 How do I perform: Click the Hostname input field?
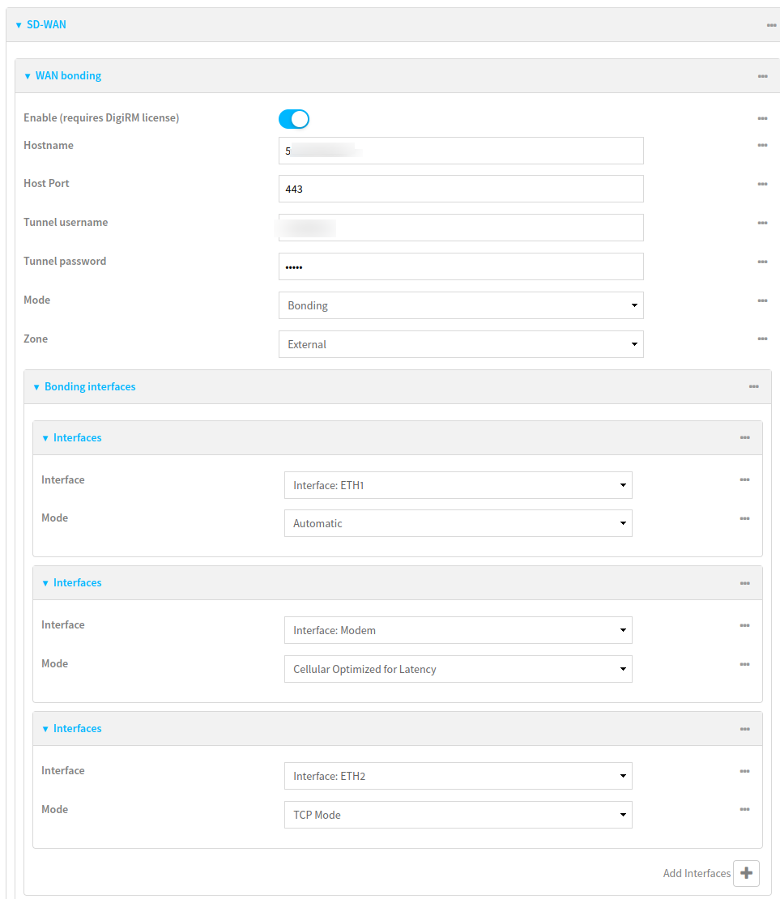point(461,151)
